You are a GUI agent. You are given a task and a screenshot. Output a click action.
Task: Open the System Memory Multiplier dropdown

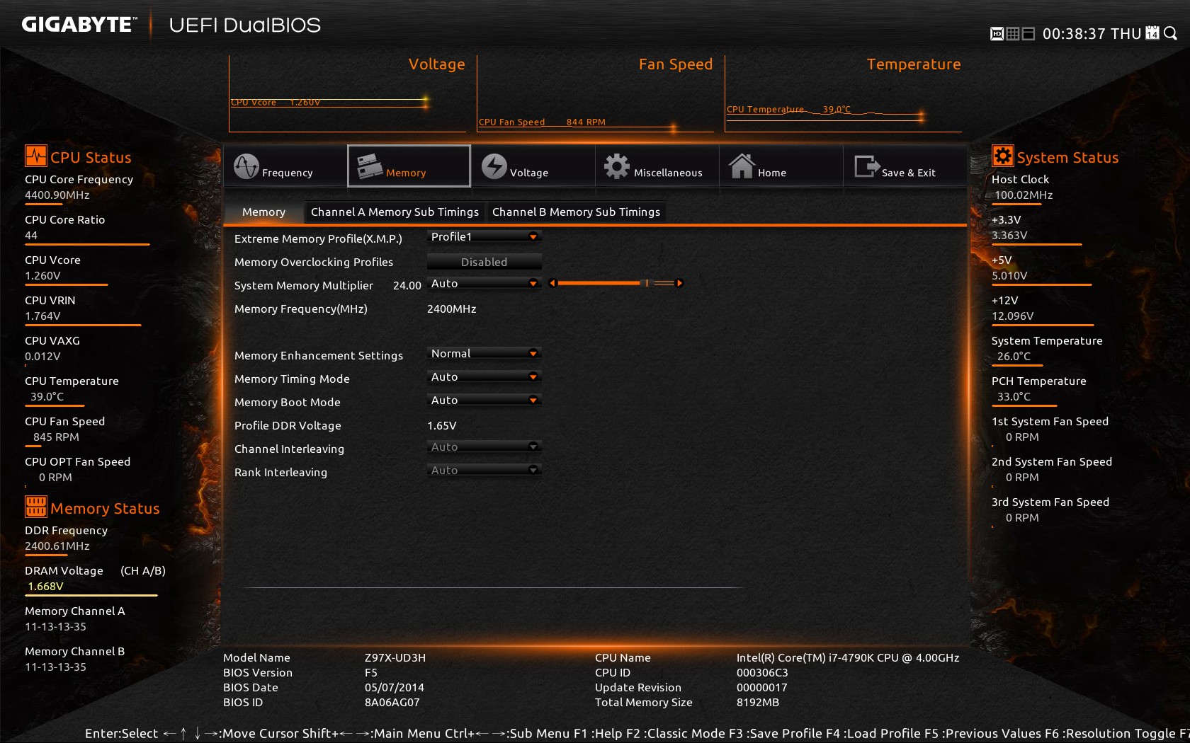point(484,284)
